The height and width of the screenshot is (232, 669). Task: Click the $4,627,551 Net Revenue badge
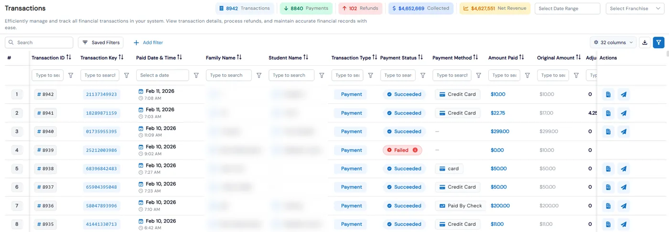[x=495, y=8]
